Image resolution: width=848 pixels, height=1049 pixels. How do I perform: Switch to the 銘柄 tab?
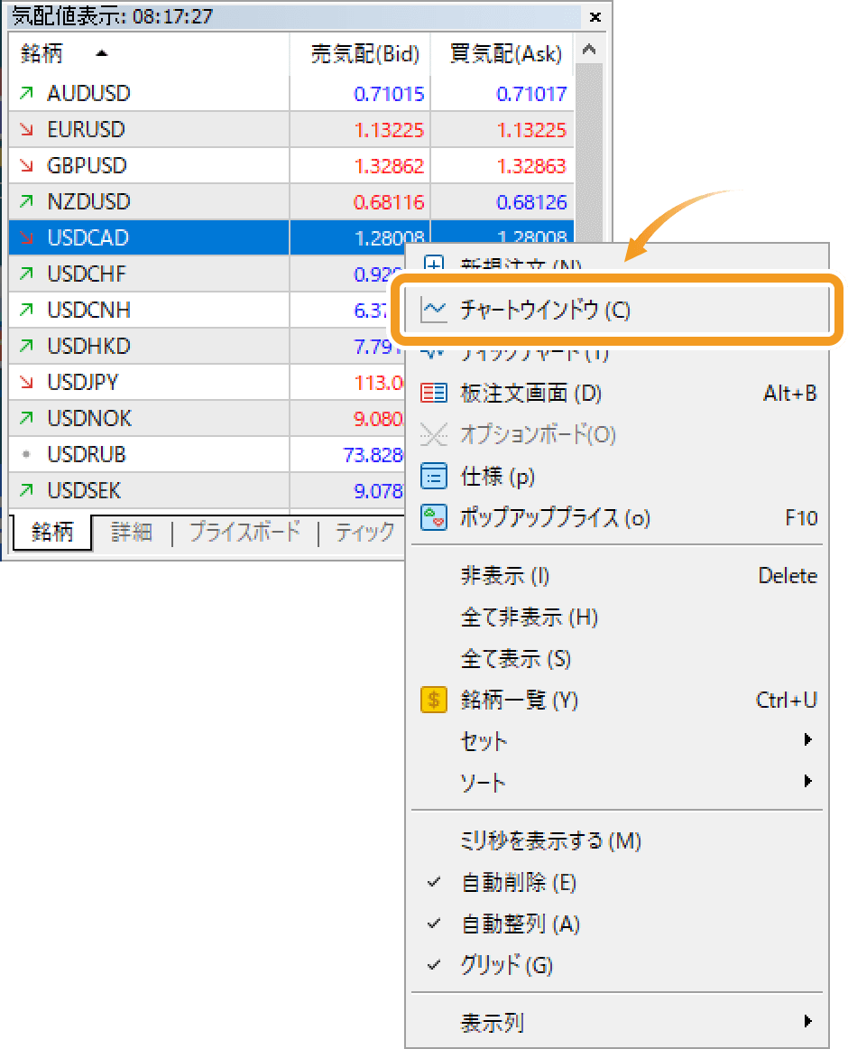pos(51,532)
